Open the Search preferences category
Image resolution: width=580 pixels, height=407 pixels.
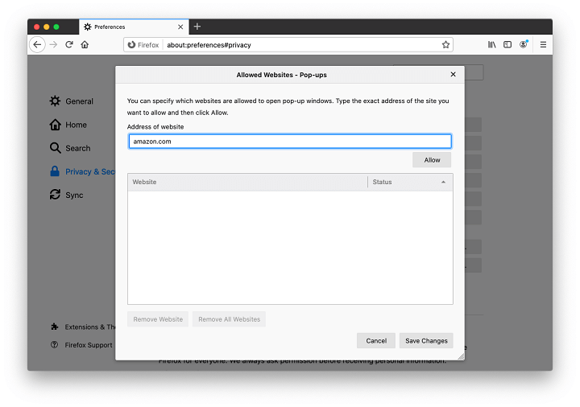tap(70, 148)
